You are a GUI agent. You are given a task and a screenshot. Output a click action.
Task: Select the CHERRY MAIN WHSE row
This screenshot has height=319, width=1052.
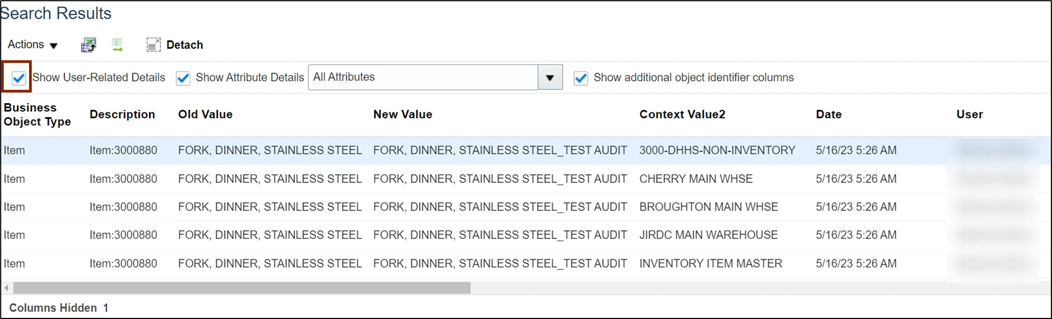pyautogui.click(x=696, y=179)
